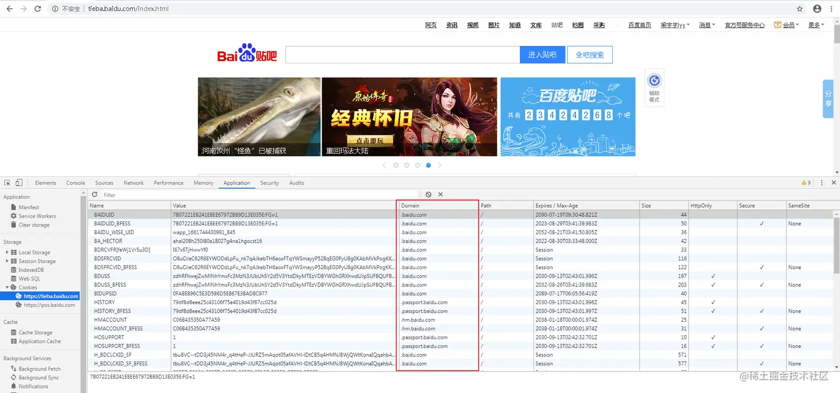Click the 分享 share side tab
This screenshot has height=393, width=840.
click(x=828, y=99)
